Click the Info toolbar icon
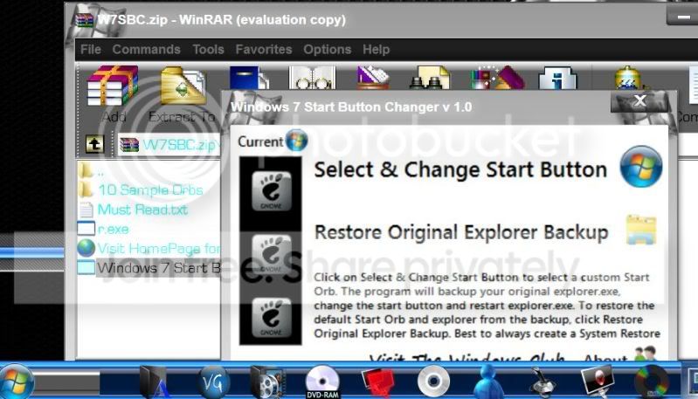This screenshot has width=698, height=399. pos(557,79)
